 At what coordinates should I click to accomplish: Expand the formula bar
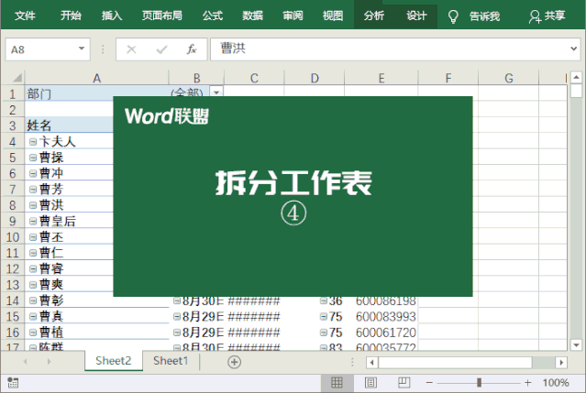(573, 49)
